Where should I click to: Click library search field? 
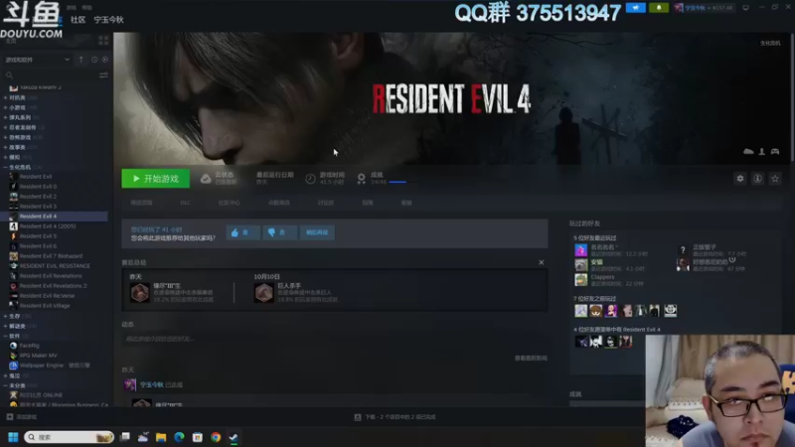point(51,75)
